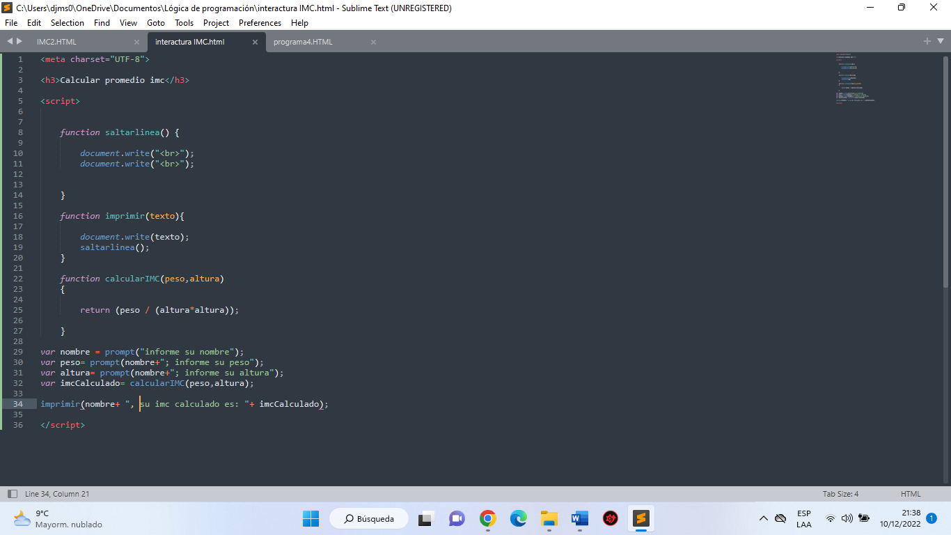Open the Selection menu
Viewport: 951px width, 535px height.
pyautogui.click(x=68, y=23)
